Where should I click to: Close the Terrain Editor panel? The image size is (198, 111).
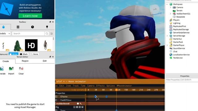tap(53, 57)
